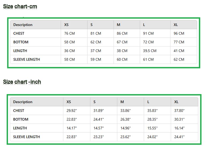Screen dimensions: 206x153
Task: Click the 29.92" chest cell
Action: click(x=72, y=110)
